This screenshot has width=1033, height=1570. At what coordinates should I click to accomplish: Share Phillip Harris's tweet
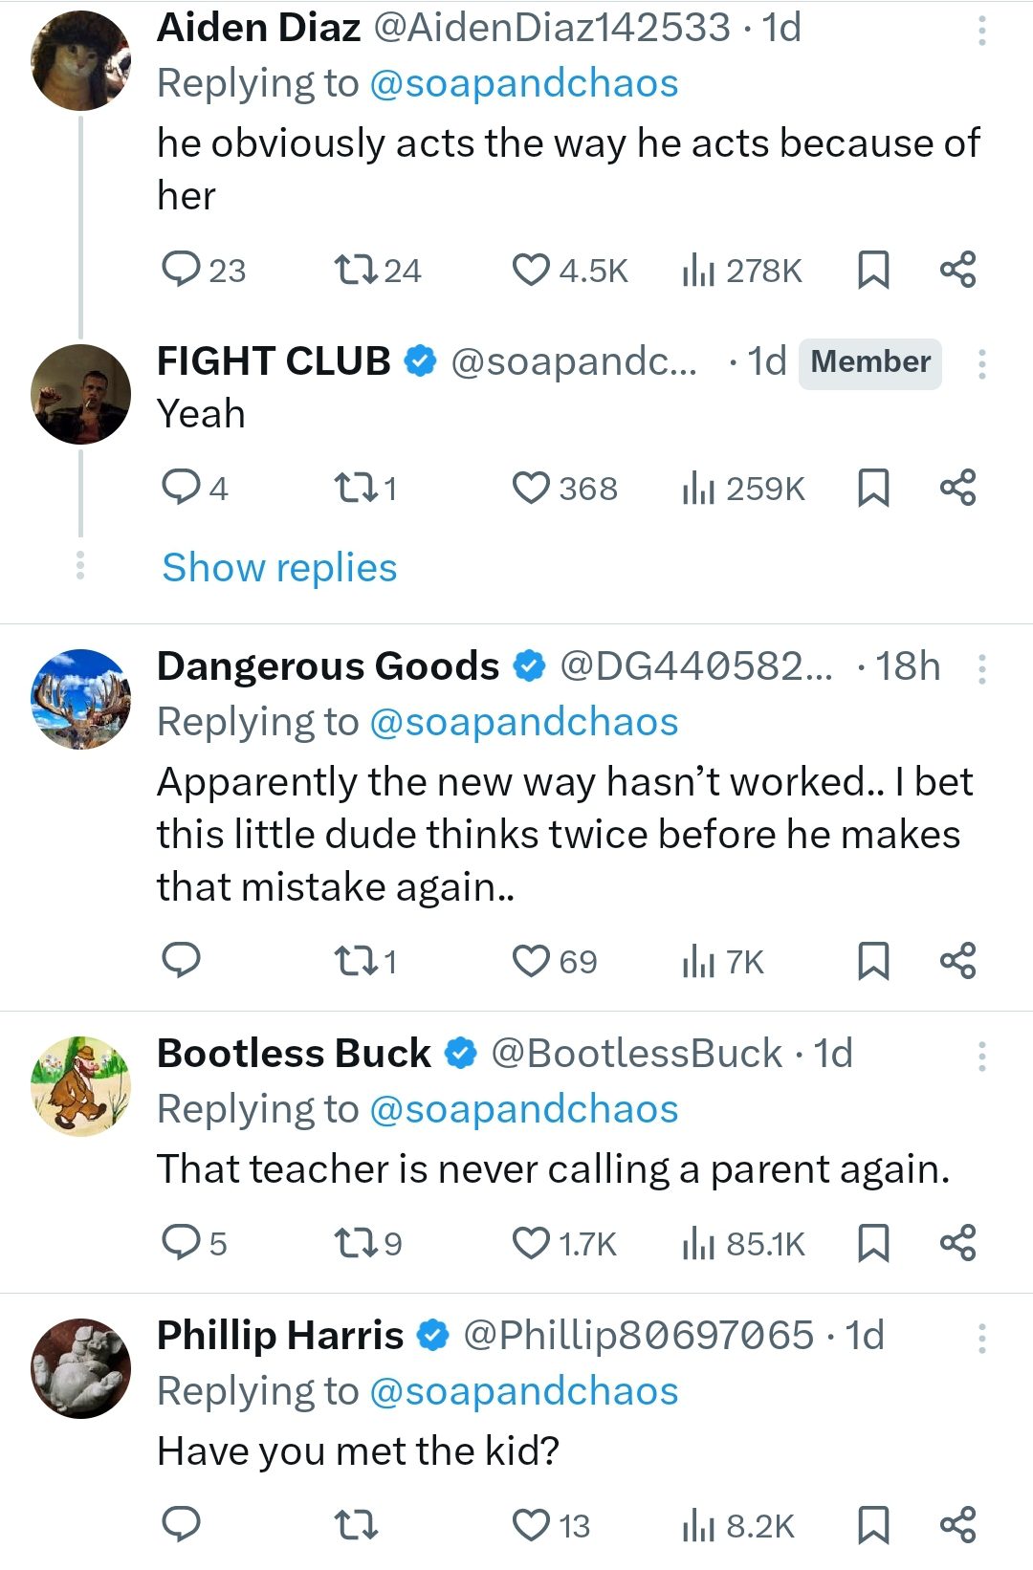(x=957, y=1525)
